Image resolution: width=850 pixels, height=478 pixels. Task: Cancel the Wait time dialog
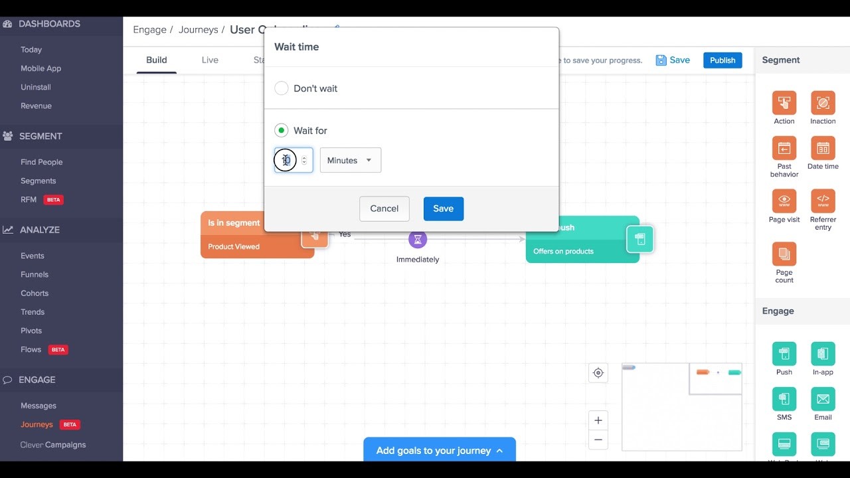(384, 208)
